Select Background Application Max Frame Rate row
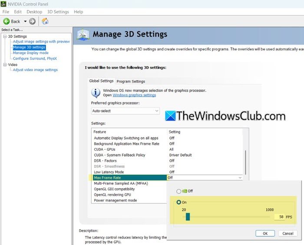This screenshot has width=304, height=245. point(168,144)
